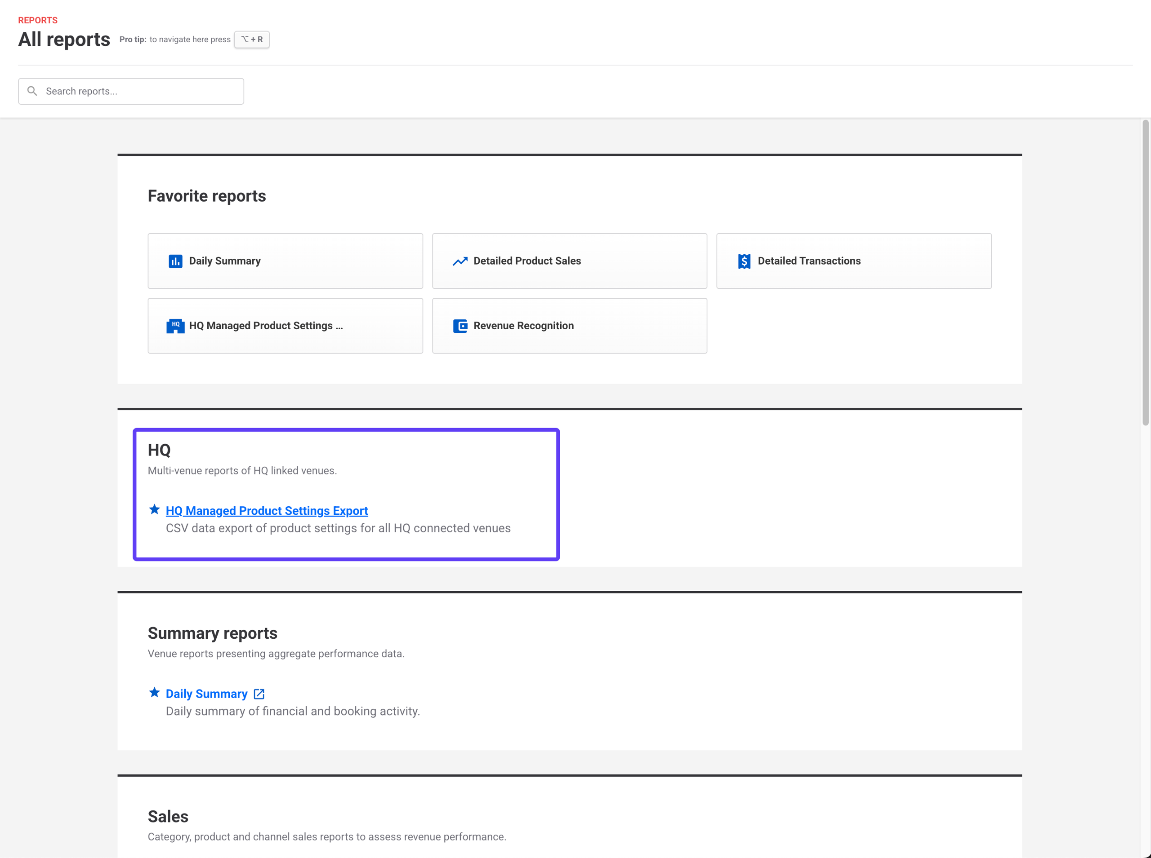The width and height of the screenshot is (1151, 858).
Task: Open the Daily Summary link under Summary reports
Action: tap(206, 694)
